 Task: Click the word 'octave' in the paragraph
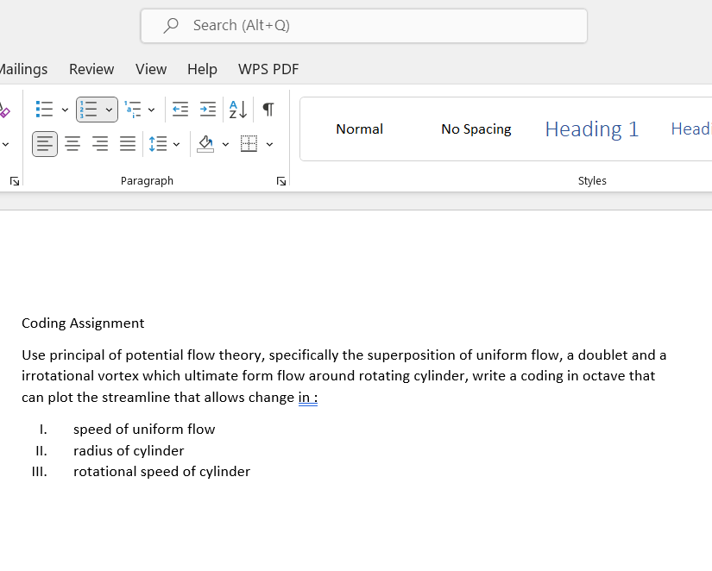coord(603,376)
